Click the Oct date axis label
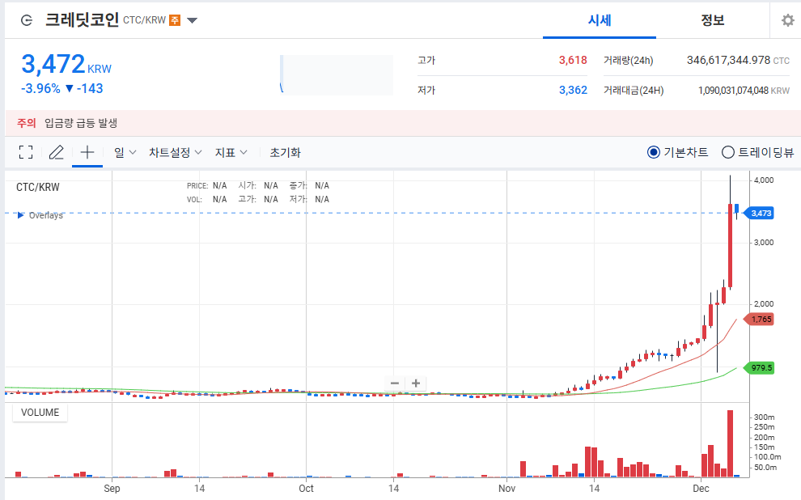This screenshot has height=500, width=801. tap(306, 488)
